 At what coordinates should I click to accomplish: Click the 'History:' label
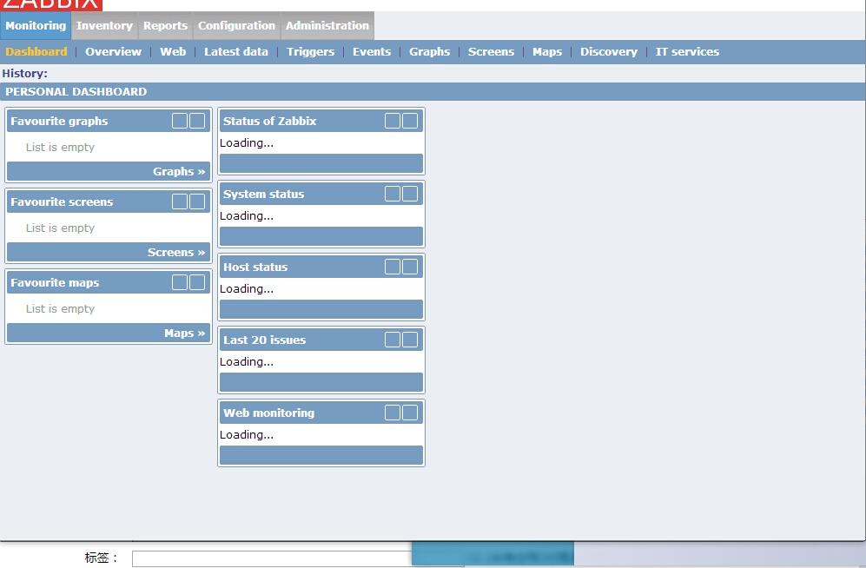coord(25,74)
